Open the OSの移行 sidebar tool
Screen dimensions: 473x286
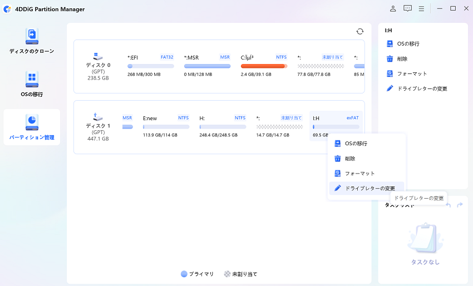pos(32,84)
